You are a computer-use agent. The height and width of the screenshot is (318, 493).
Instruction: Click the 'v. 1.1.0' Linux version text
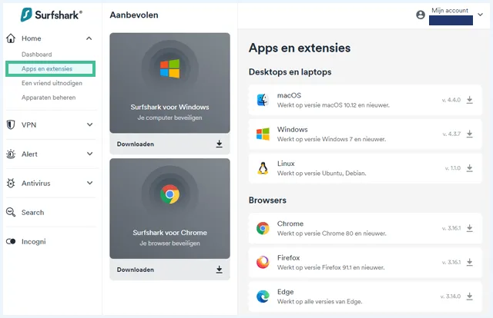click(x=453, y=168)
